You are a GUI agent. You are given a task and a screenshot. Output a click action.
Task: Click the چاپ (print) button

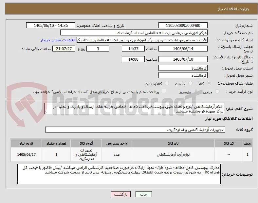coord(143,194)
